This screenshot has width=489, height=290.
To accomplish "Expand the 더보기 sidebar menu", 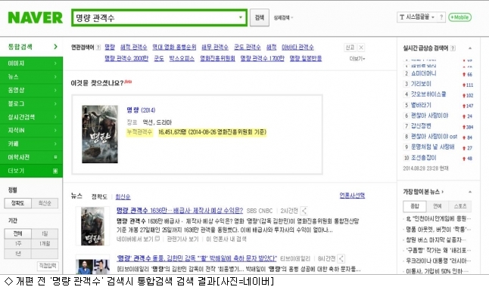I will [31, 171].
